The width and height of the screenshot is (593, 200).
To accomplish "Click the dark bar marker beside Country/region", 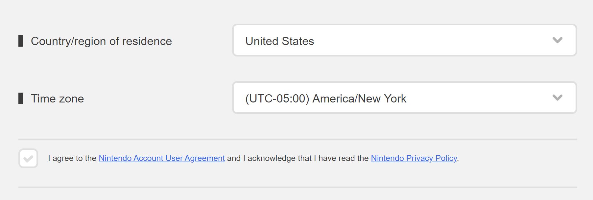I will (x=21, y=41).
